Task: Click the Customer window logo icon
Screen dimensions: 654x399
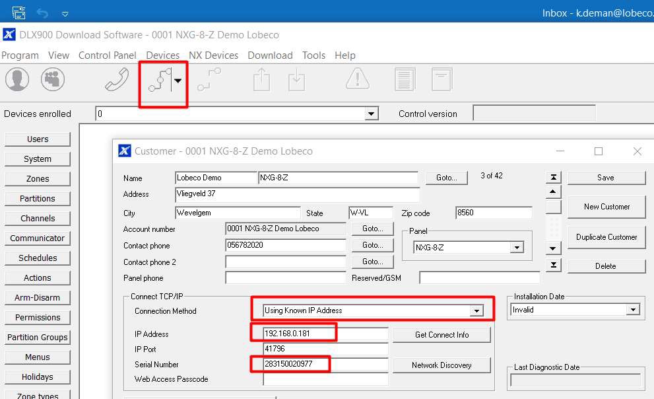Action: click(x=124, y=151)
